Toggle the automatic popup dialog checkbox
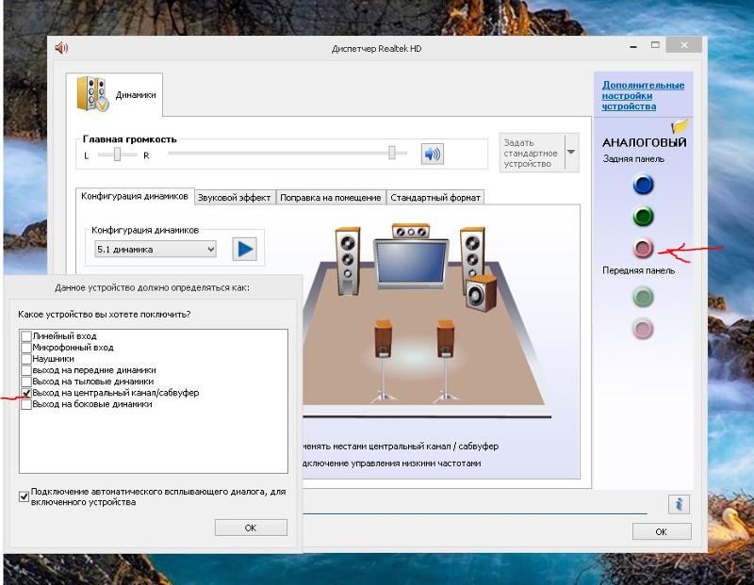Image resolution: width=754 pixels, height=585 pixels. point(25,496)
